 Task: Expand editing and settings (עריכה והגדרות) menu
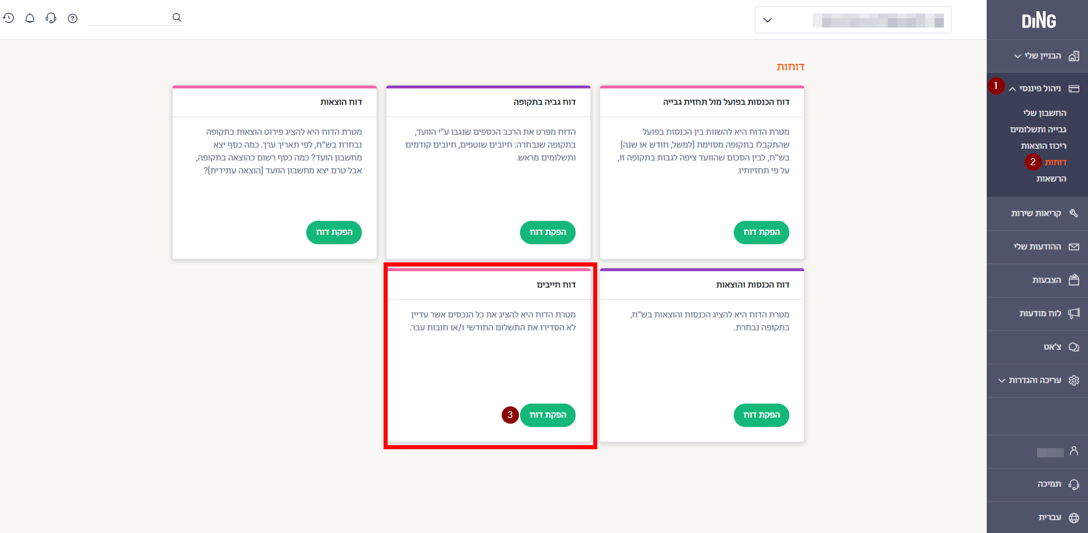[1002, 380]
